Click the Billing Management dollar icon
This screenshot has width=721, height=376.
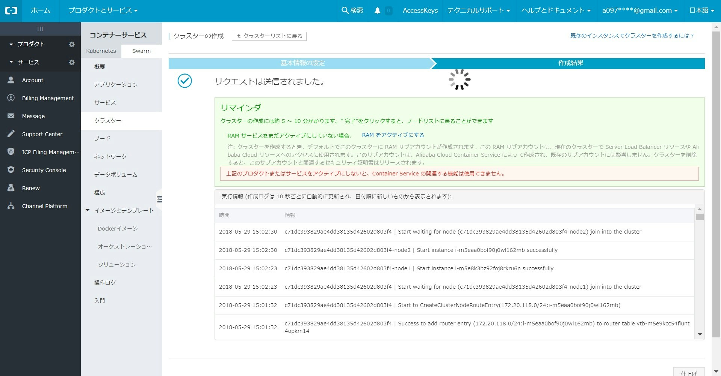11,98
